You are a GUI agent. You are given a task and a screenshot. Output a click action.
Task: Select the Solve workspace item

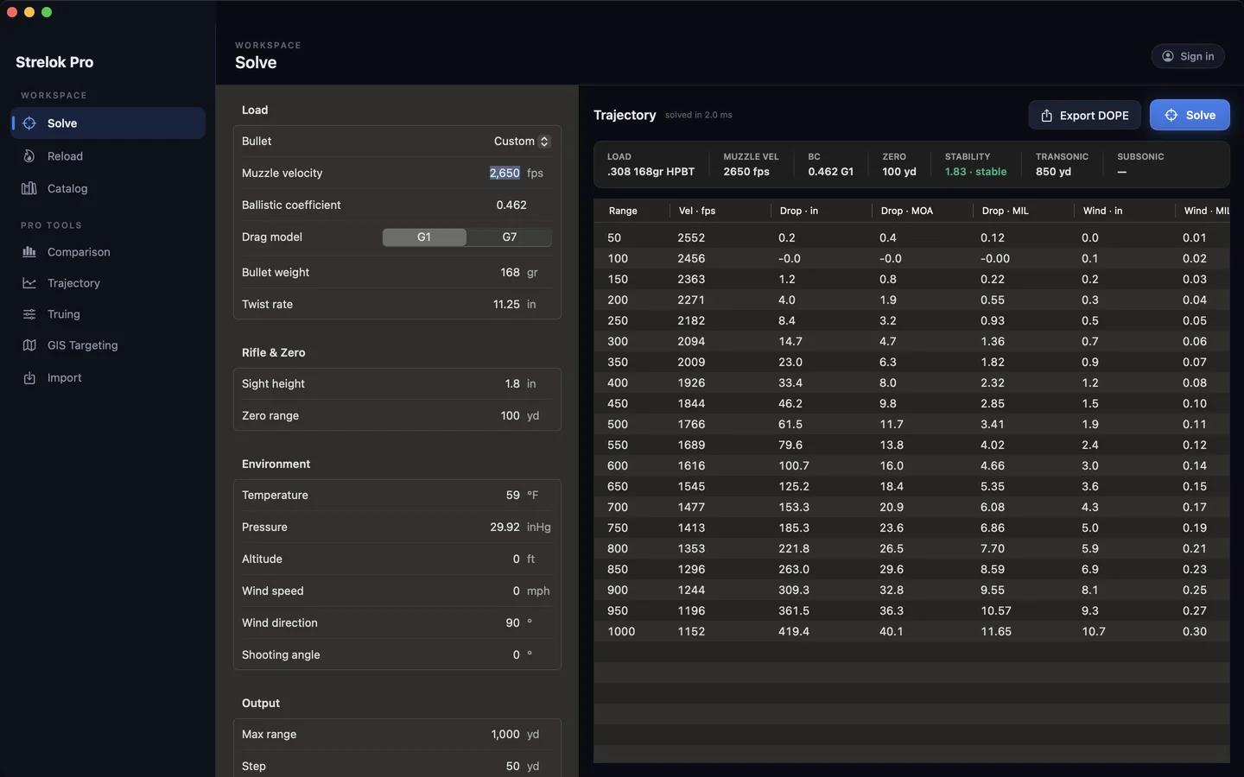108,123
